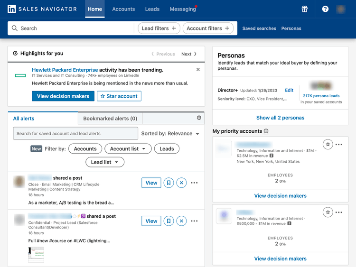Switch to the Home tab
This screenshot has width=356, height=267.
[94, 9]
